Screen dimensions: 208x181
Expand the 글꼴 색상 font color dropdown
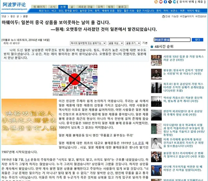click(116, 43)
